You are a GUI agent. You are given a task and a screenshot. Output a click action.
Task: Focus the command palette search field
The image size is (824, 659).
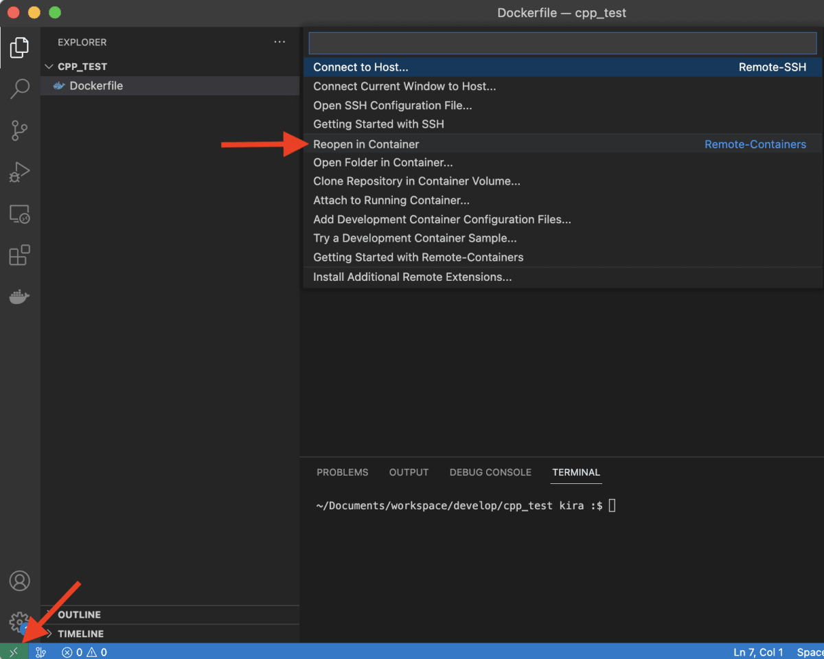pos(562,43)
